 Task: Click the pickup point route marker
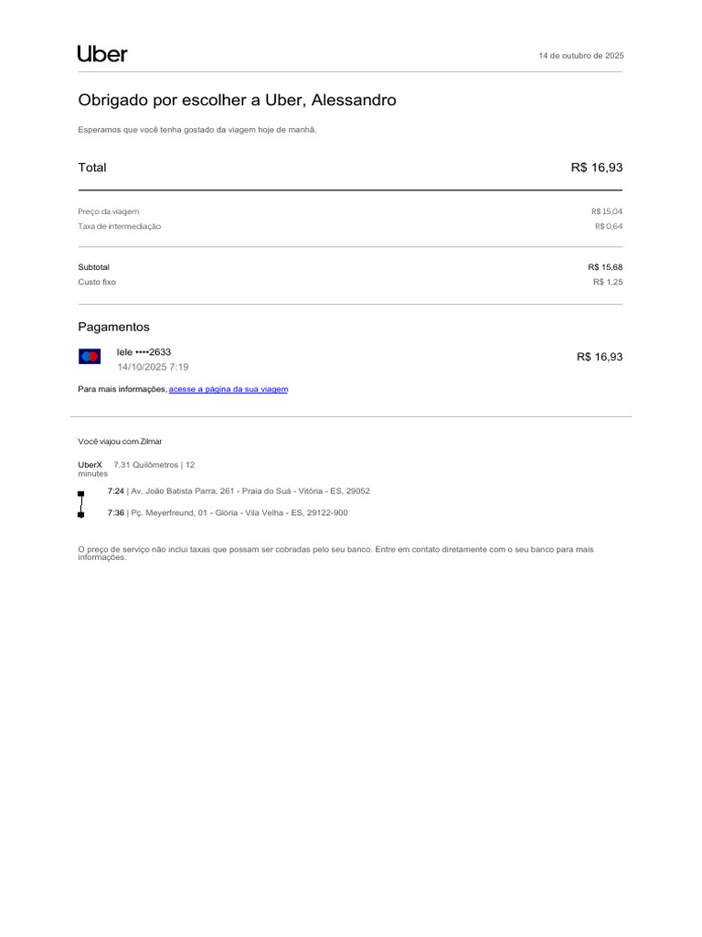click(x=81, y=493)
